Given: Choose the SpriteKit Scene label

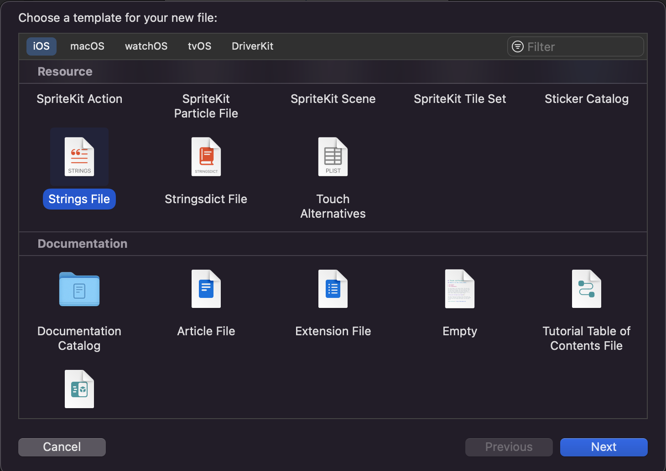Looking at the screenshot, I should [x=333, y=99].
